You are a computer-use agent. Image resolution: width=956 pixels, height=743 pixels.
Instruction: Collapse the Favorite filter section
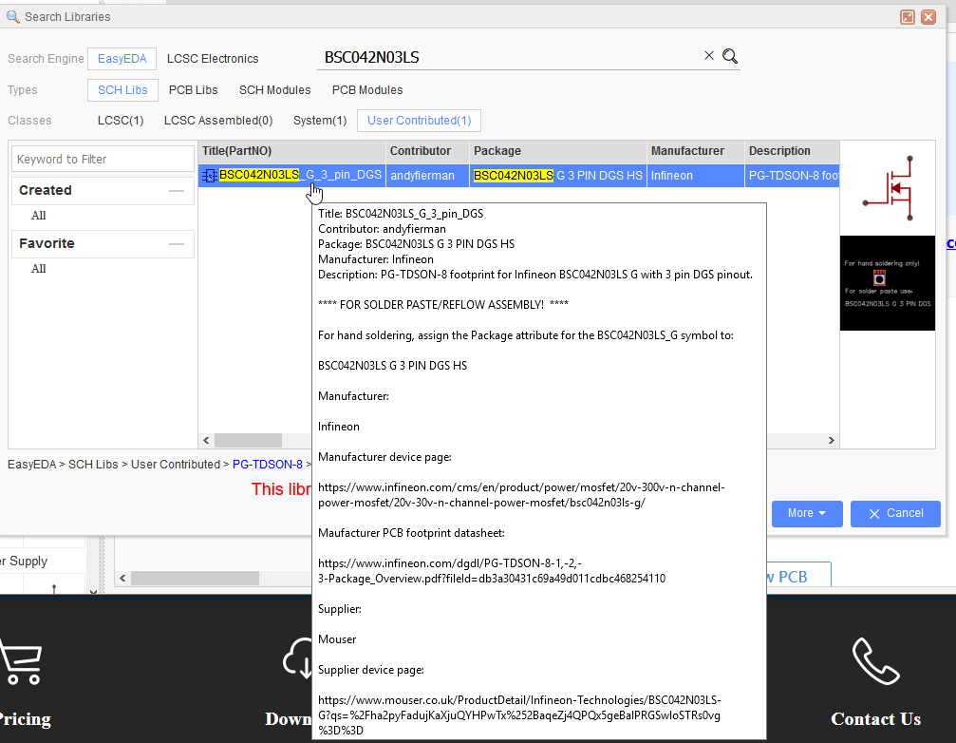click(x=177, y=244)
